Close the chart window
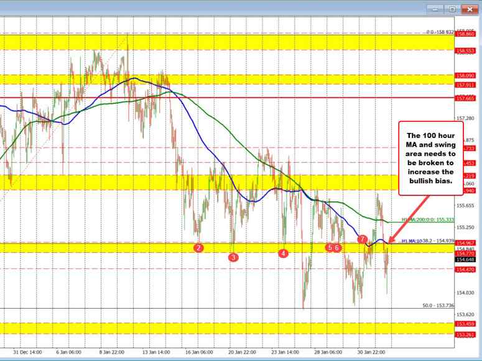482x361 pixels. pyautogui.click(x=470, y=9)
